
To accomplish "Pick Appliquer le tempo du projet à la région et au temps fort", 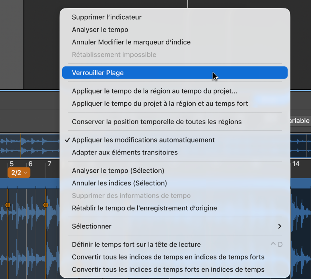I will [x=175, y=103].
